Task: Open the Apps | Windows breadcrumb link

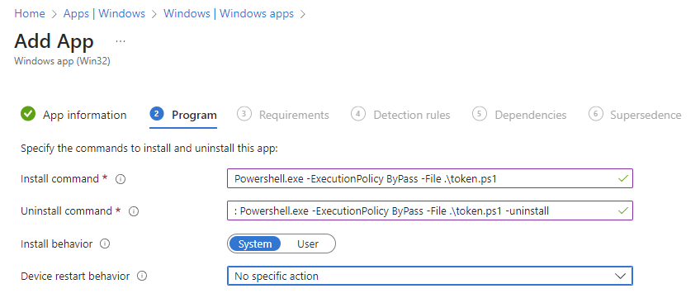Action: click(105, 13)
